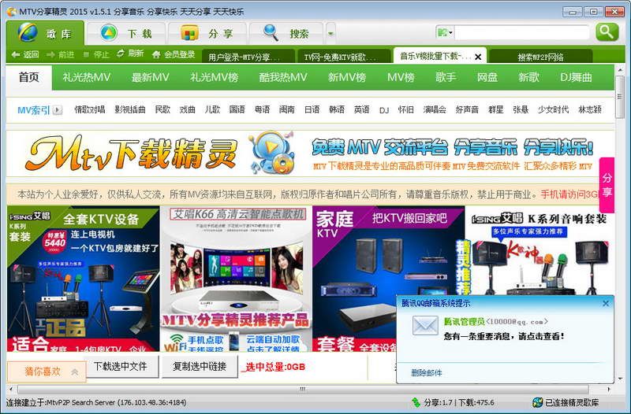Screen dimensions: 631x414
Task: Close the 音乐V榜批量下载 tab with its X
Action: pyautogui.click(x=478, y=57)
